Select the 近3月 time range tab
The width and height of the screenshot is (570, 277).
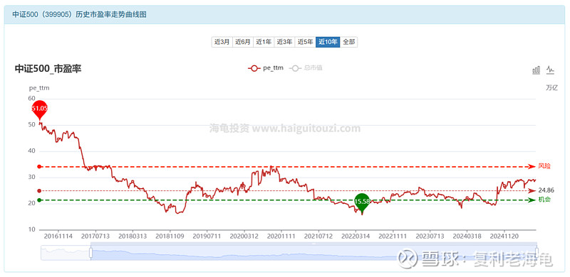222,42
